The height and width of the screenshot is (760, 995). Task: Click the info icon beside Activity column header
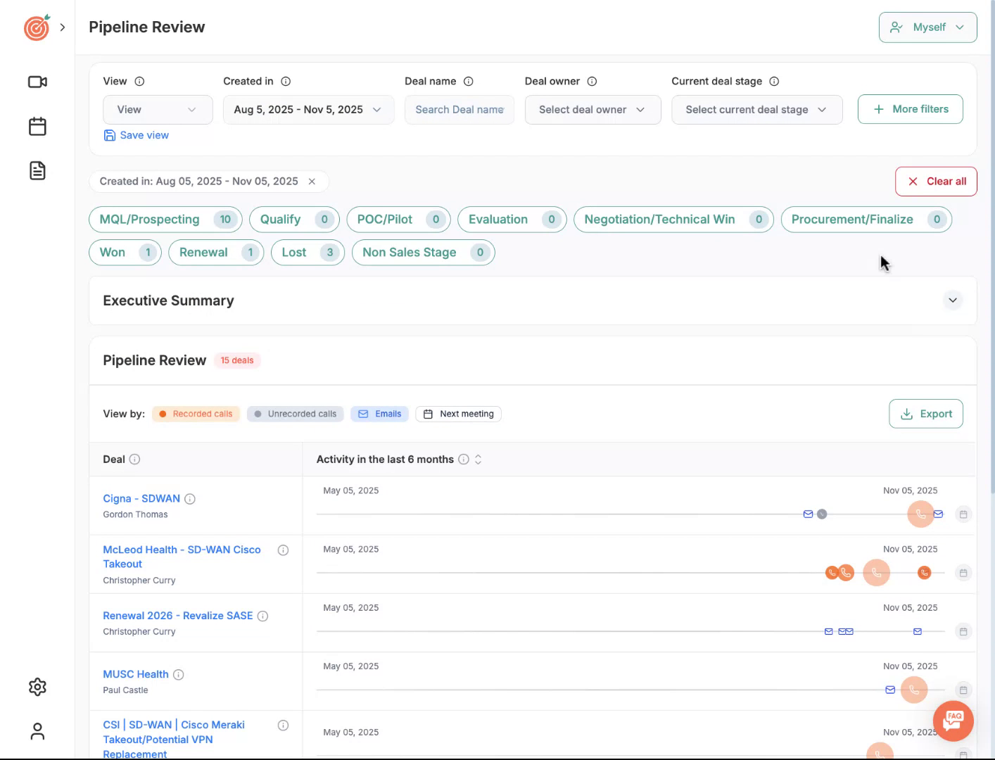[464, 460]
